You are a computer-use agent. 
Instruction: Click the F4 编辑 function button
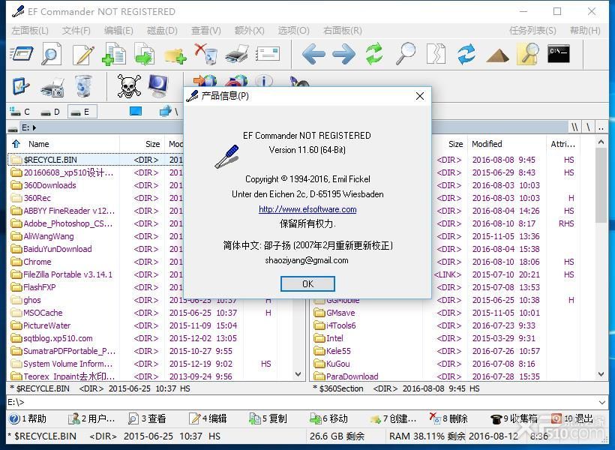(x=208, y=418)
